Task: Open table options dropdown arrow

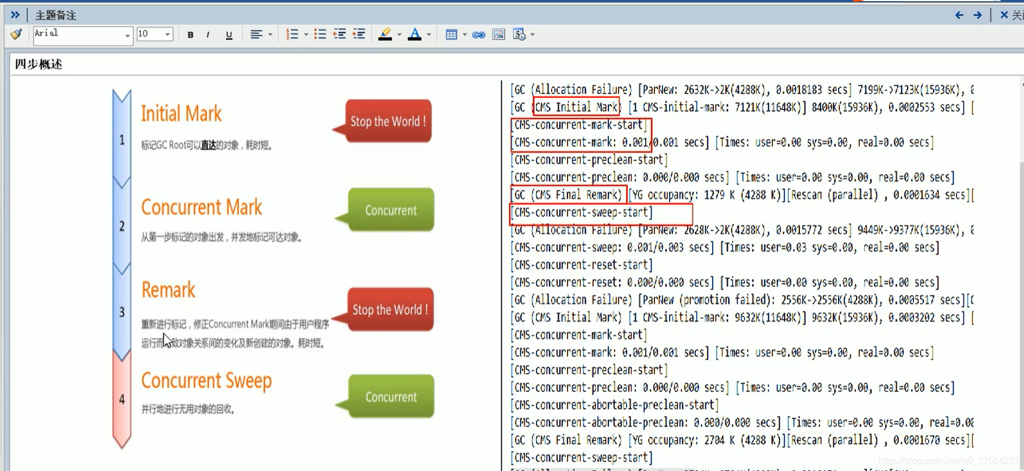Action: coord(465,35)
